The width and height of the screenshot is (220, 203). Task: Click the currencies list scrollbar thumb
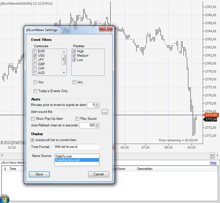64,59
